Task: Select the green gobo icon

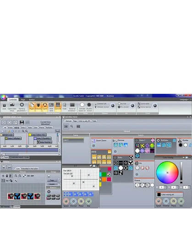Action: click(152, 146)
